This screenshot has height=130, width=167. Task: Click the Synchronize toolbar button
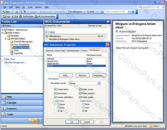(x=26, y=16)
